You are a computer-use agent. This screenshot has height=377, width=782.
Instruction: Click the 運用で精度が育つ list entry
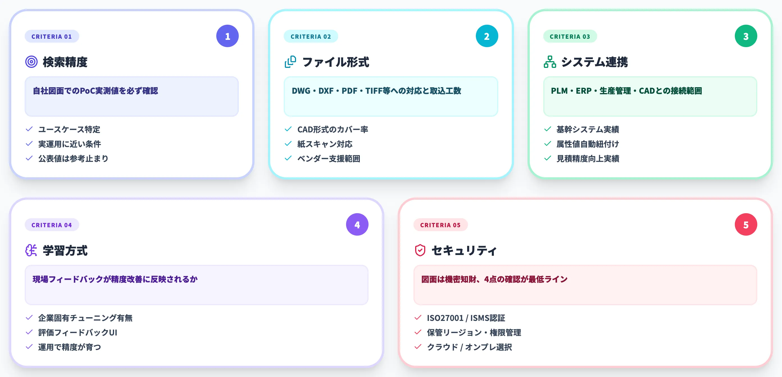coord(69,347)
